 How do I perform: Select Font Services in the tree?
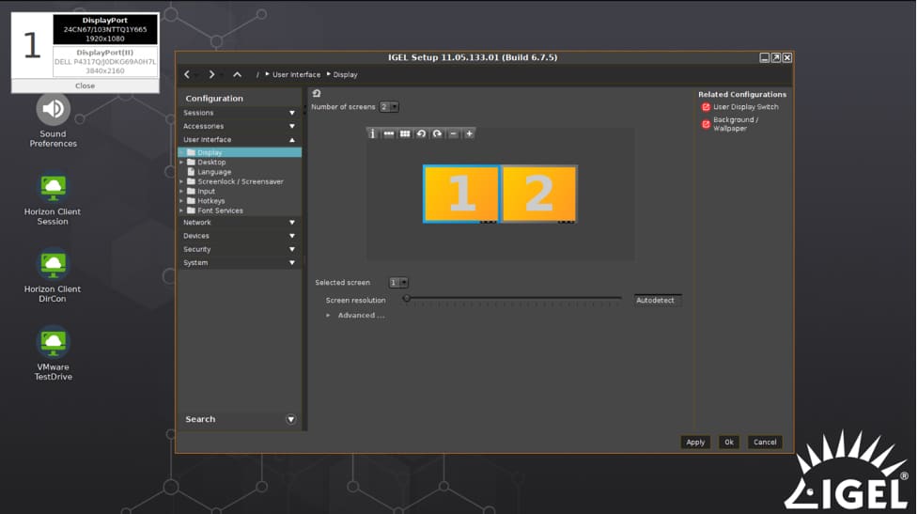[x=220, y=210]
